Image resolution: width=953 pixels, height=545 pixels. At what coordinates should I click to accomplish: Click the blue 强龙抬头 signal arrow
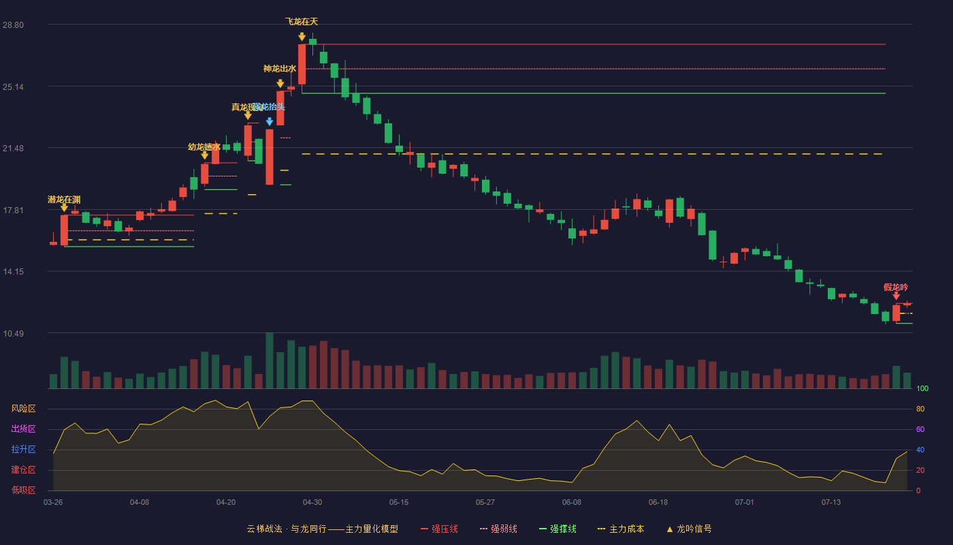click(270, 122)
